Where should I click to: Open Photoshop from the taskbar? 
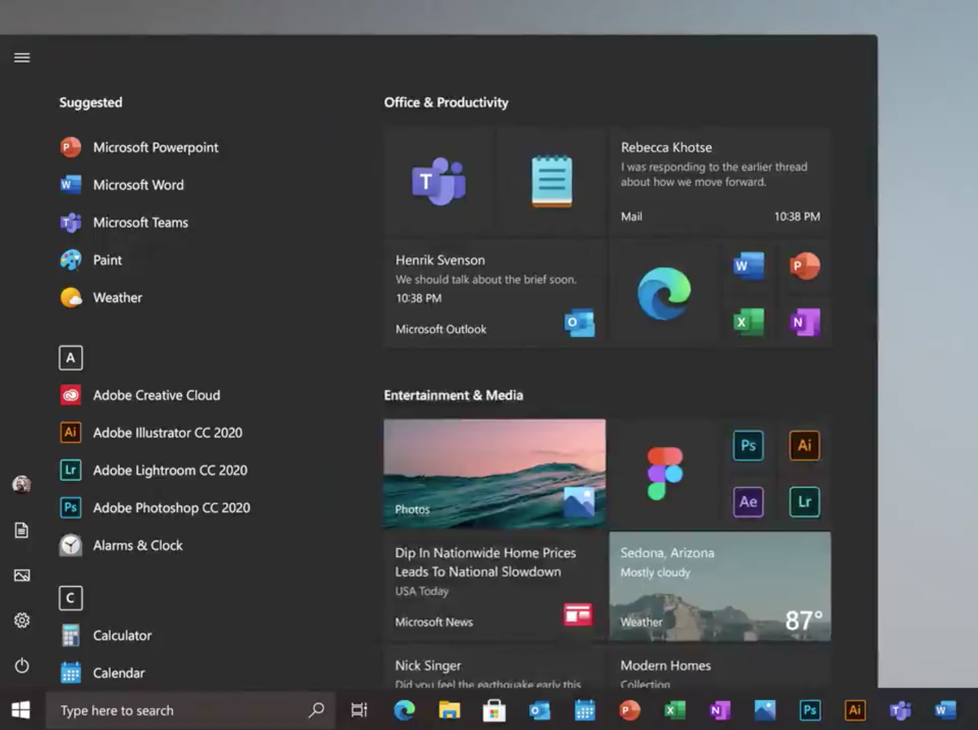click(810, 710)
